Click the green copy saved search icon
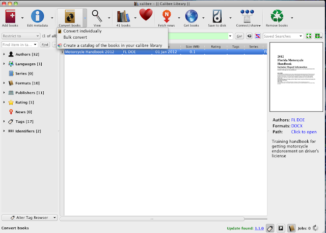 tap(309, 36)
